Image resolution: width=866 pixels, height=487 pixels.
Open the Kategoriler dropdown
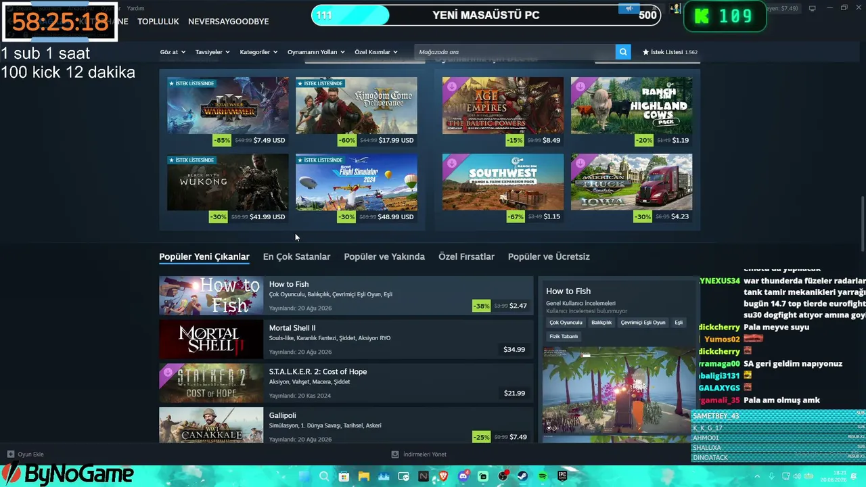[258, 52]
